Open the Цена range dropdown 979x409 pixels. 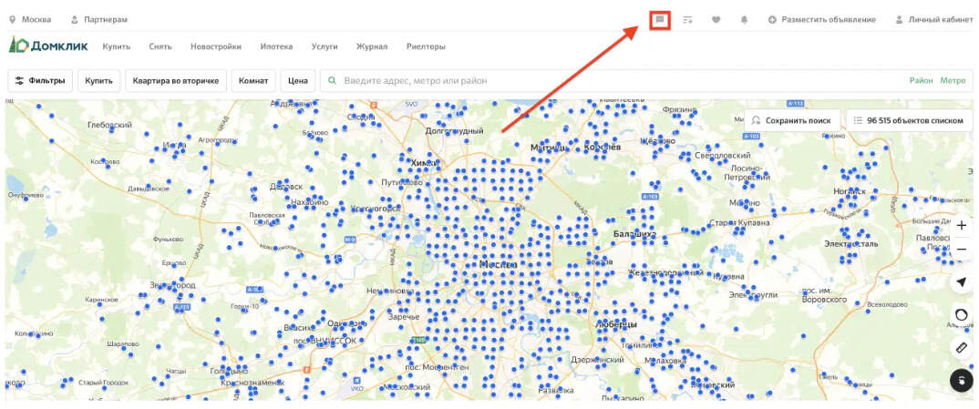(x=298, y=80)
